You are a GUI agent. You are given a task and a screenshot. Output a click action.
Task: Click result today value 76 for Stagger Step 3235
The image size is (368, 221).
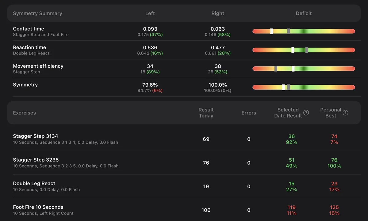coord(206,163)
